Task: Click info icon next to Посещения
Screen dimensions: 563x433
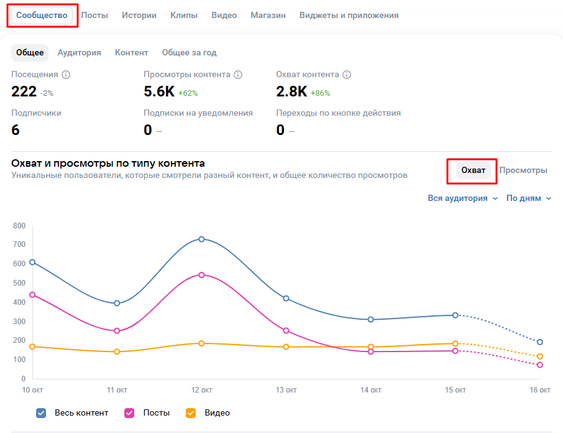Action: click(66, 75)
